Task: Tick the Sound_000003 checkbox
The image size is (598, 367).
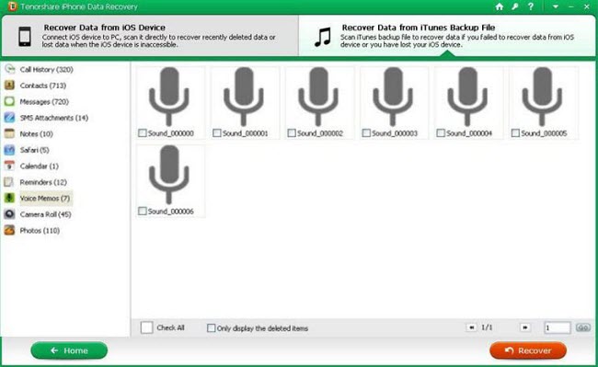Action: click(366, 133)
